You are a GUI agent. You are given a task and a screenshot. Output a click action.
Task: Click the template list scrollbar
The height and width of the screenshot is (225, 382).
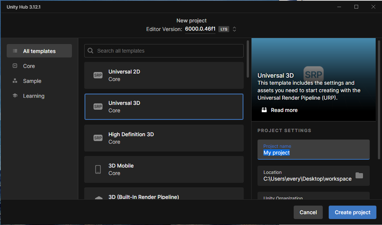[x=248, y=59]
